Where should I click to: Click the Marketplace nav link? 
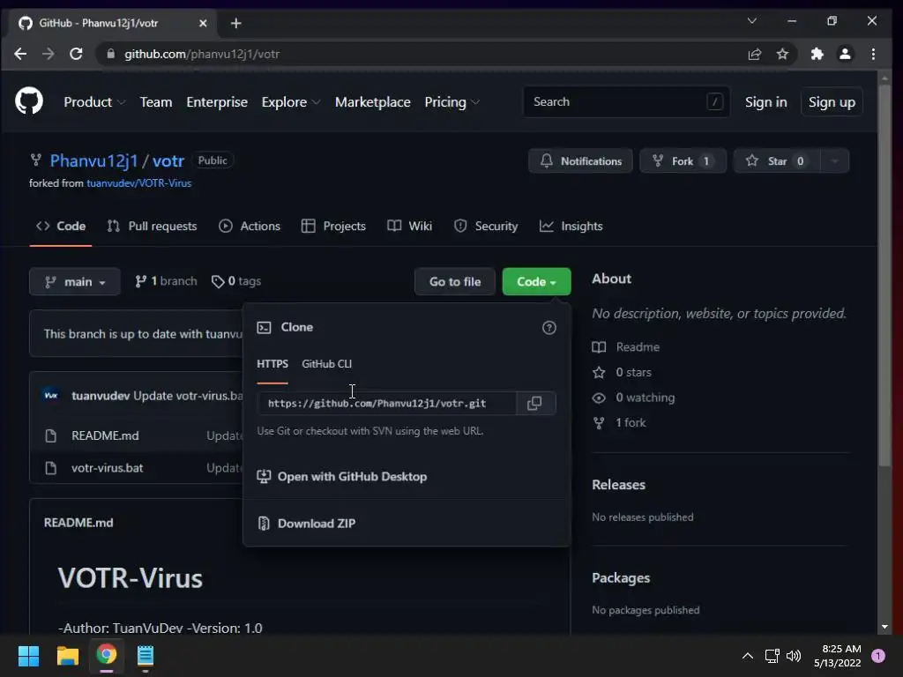point(373,102)
